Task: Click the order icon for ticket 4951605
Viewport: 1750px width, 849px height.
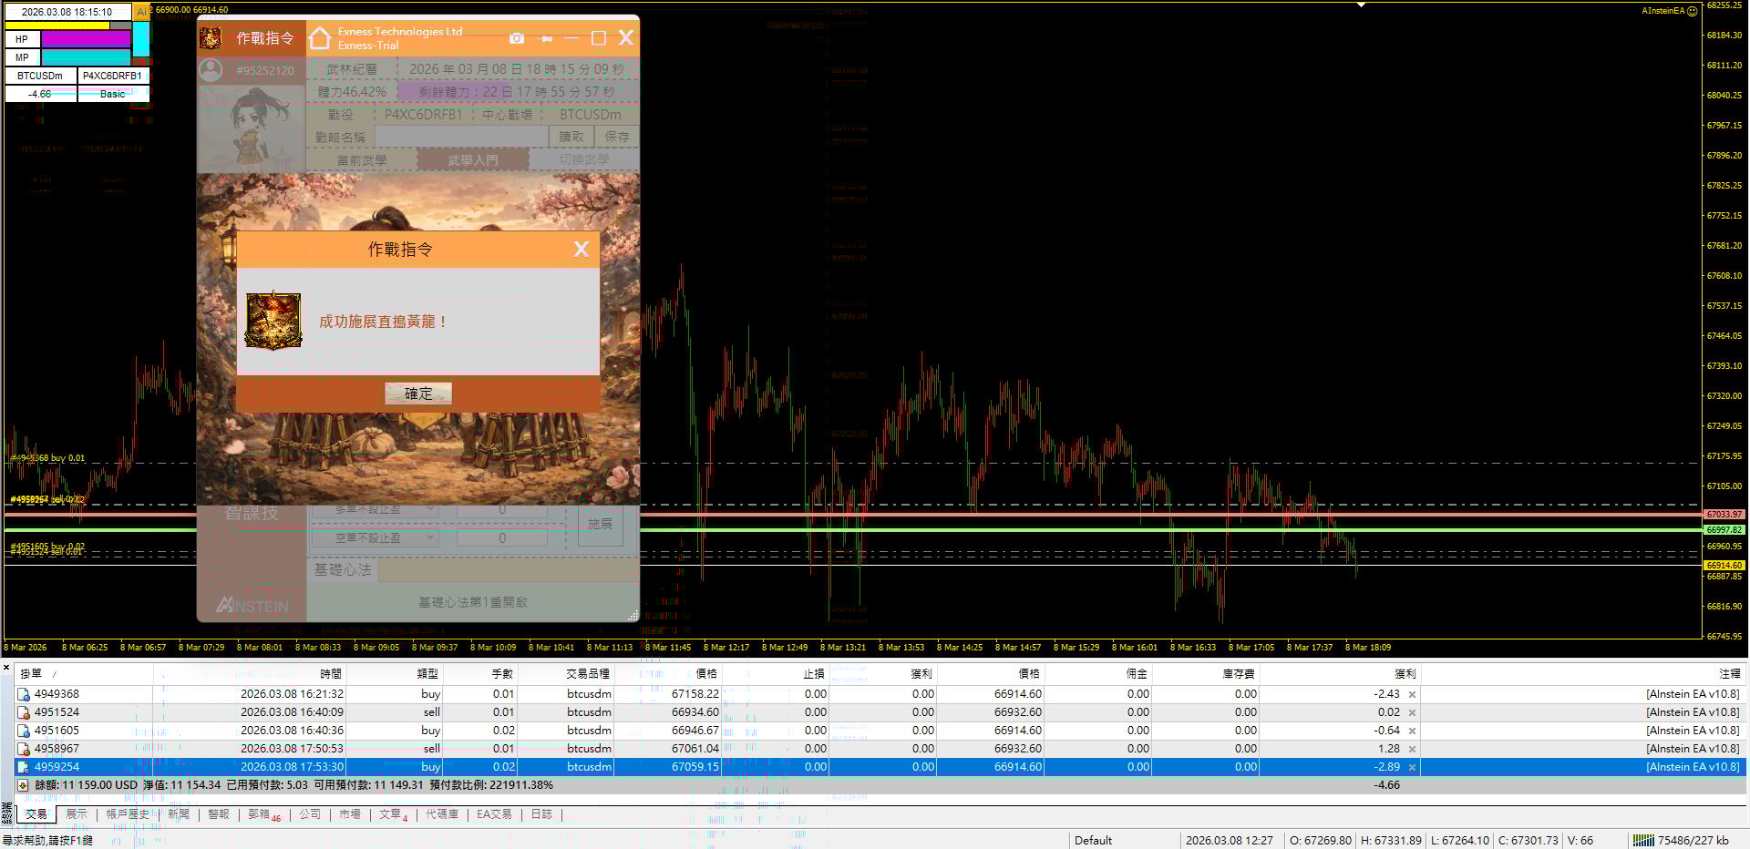Action: 23,731
